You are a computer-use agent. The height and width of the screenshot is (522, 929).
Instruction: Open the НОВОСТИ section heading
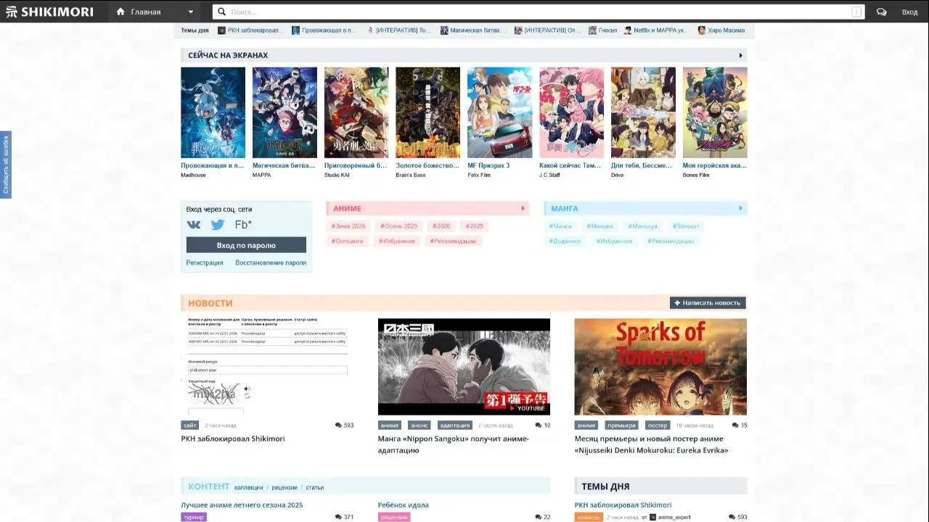tap(210, 303)
